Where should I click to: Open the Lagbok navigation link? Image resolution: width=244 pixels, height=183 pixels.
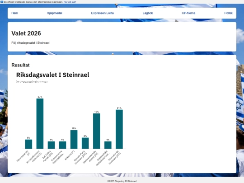pos(148,13)
